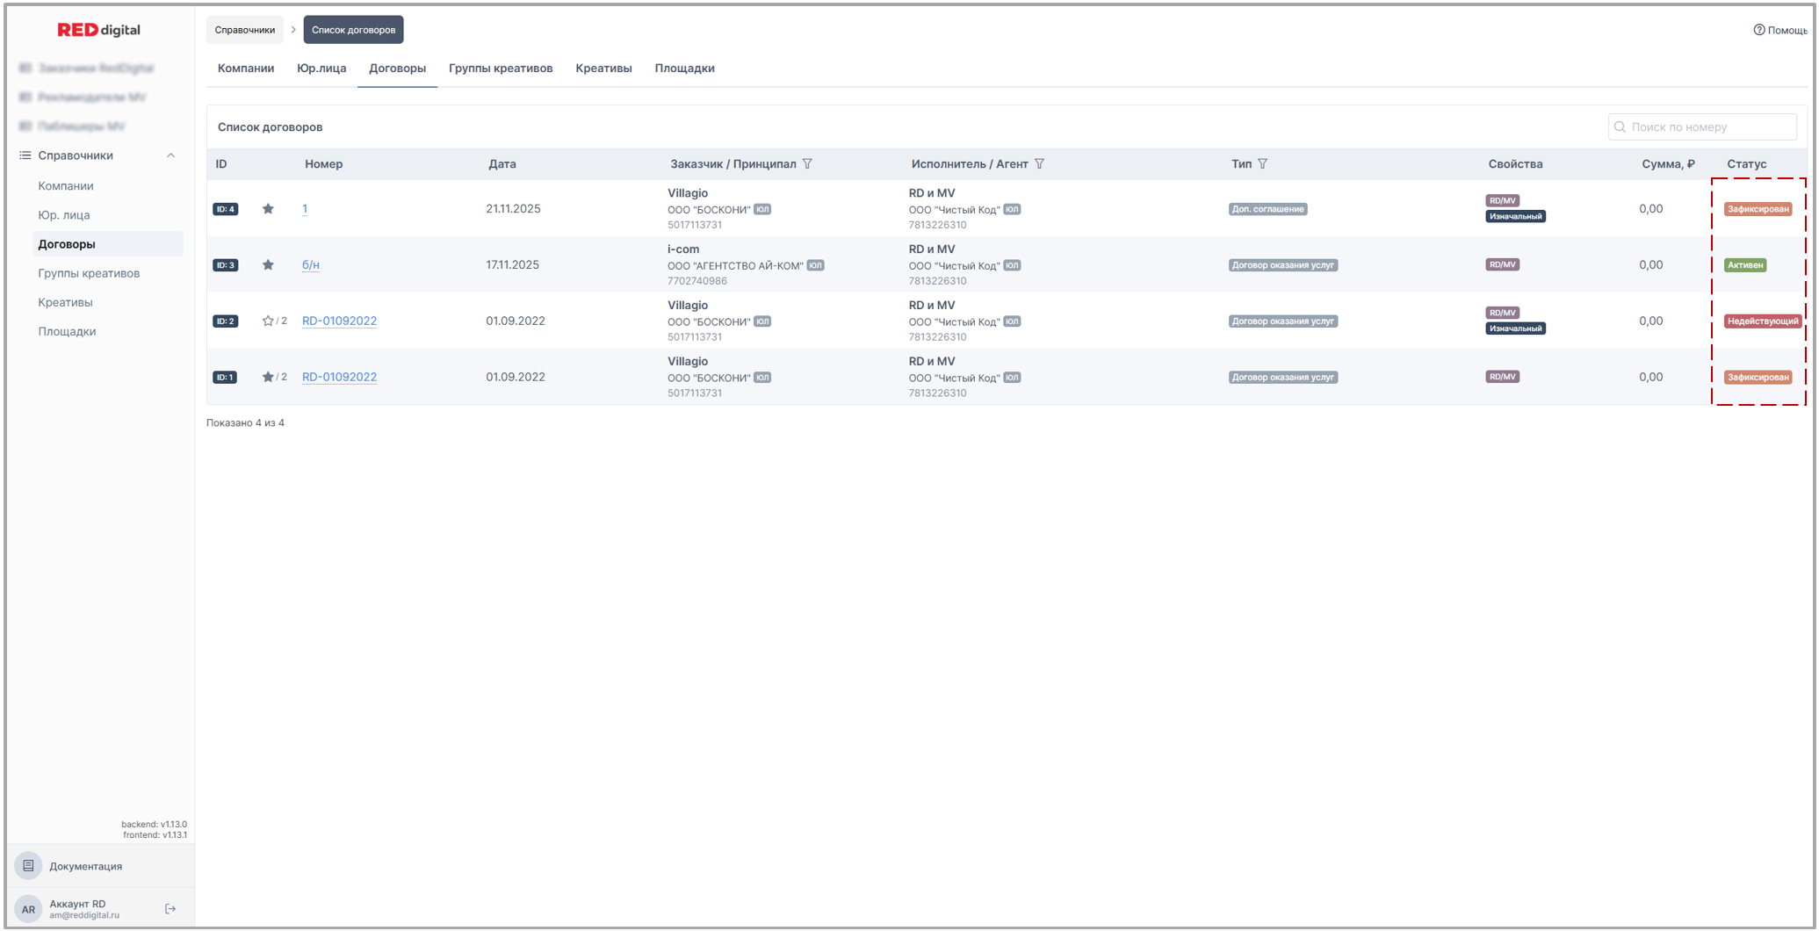Open the Тип column filter icon

pos(1262,164)
